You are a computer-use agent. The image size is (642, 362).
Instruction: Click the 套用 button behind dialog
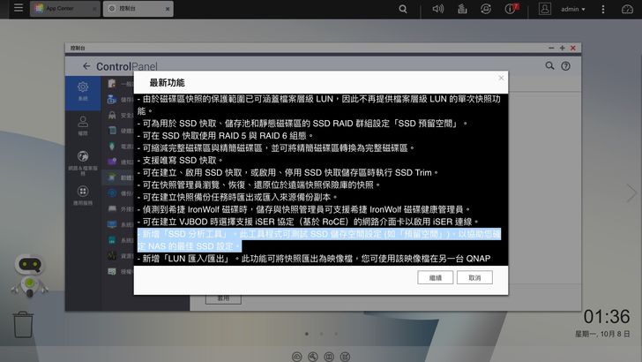point(223,298)
